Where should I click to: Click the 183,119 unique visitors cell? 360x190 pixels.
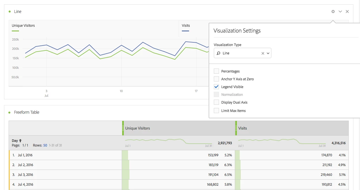click(213, 165)
